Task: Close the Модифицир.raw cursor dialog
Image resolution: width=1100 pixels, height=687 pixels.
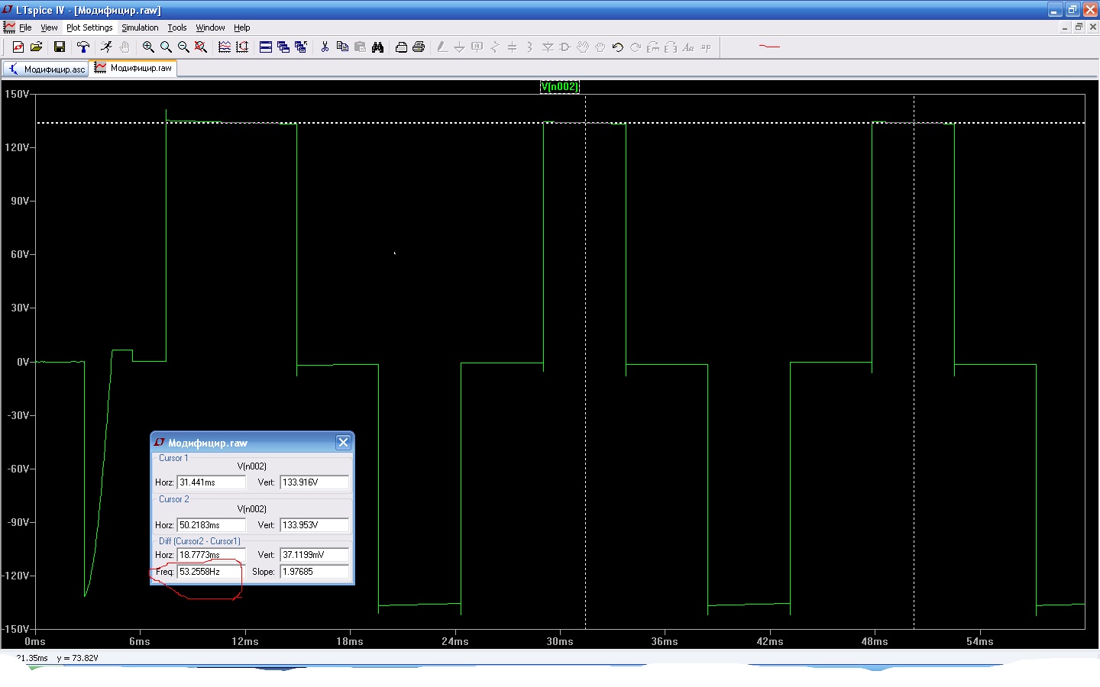Action: (343, 443)
